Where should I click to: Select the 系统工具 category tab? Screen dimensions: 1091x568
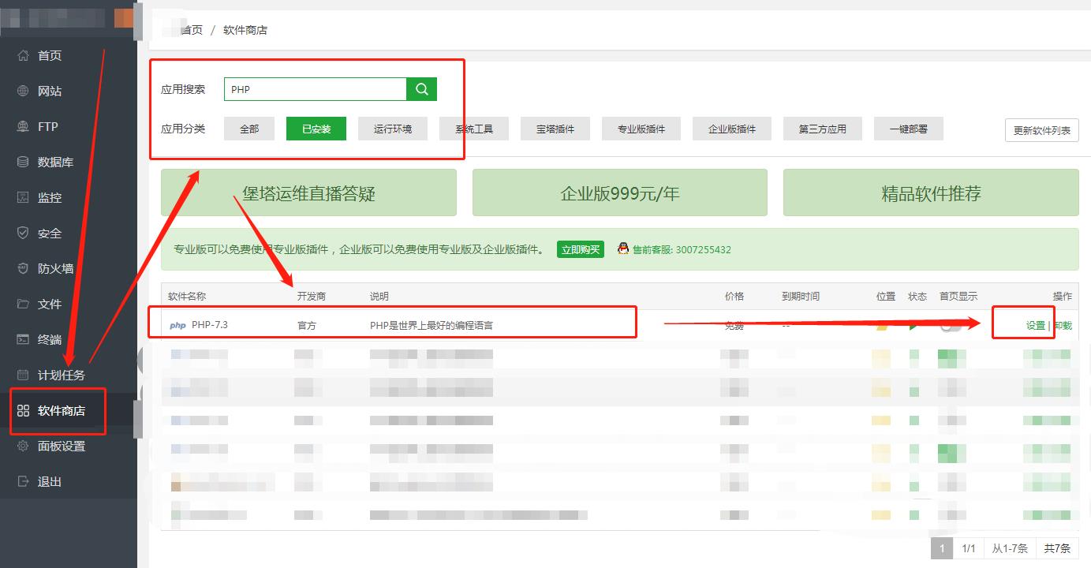[x=474, y=129]
